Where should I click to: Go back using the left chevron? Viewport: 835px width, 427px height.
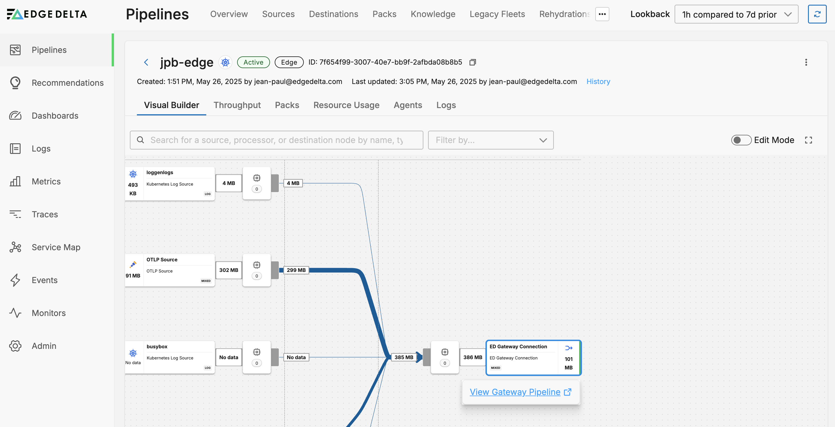pos(146,62)
